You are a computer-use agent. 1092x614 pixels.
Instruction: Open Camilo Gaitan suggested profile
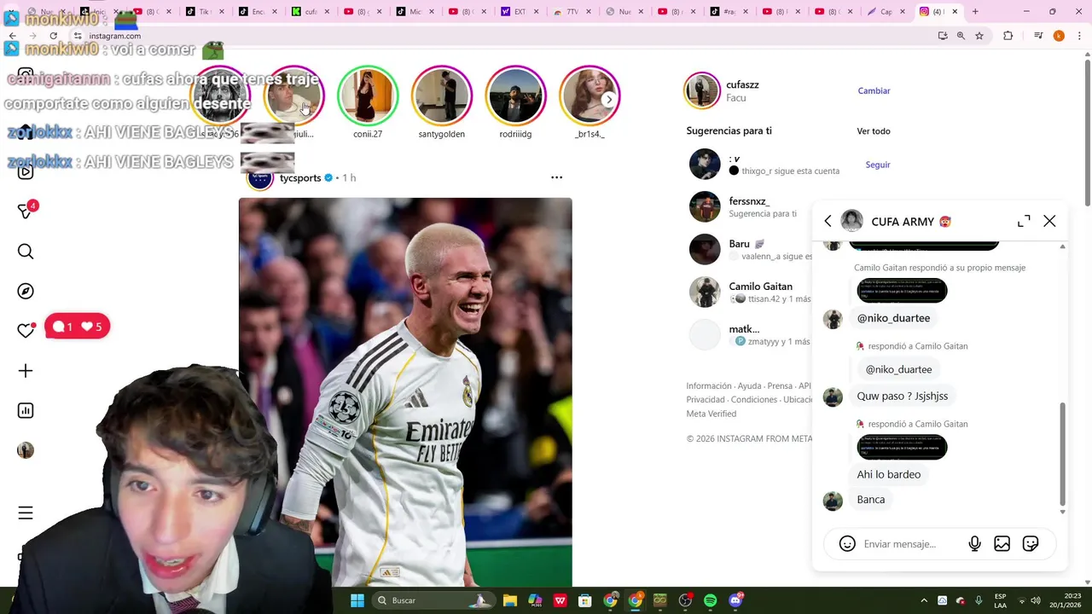760,287
